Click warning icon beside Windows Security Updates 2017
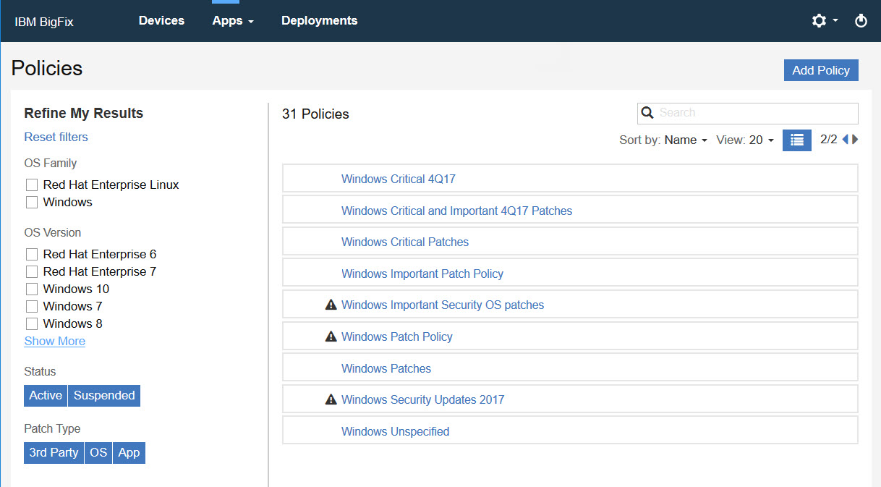 coord(331,399)
